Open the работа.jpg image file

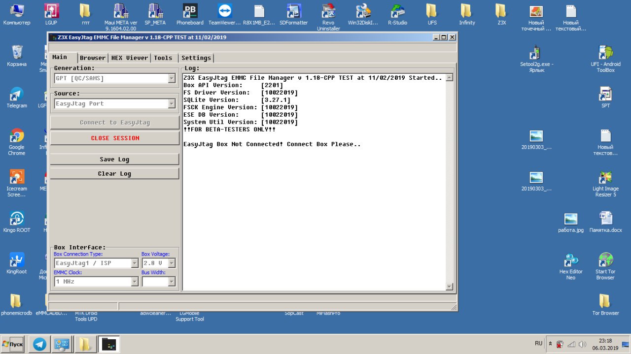pos(571,222)
